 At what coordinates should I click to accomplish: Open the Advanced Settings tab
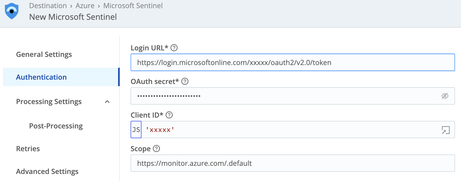(47, 172)
